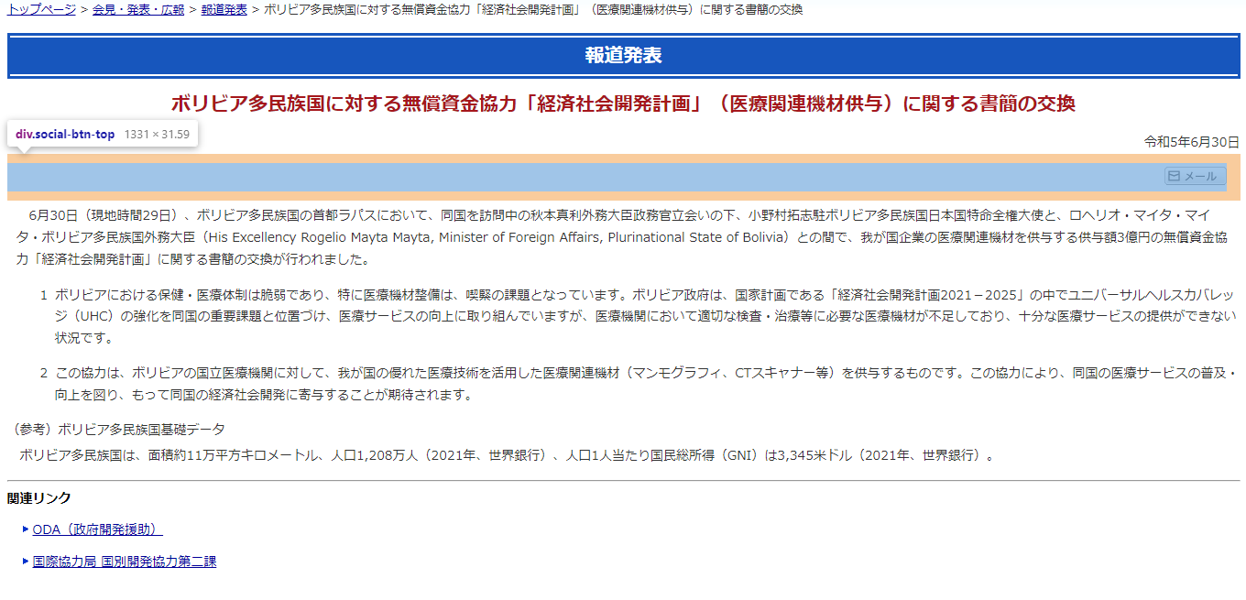The height and width of the screenshot is (600, 1246).
Task: Open the ODA（政府開発援助）related link
Action: point(96,529)
